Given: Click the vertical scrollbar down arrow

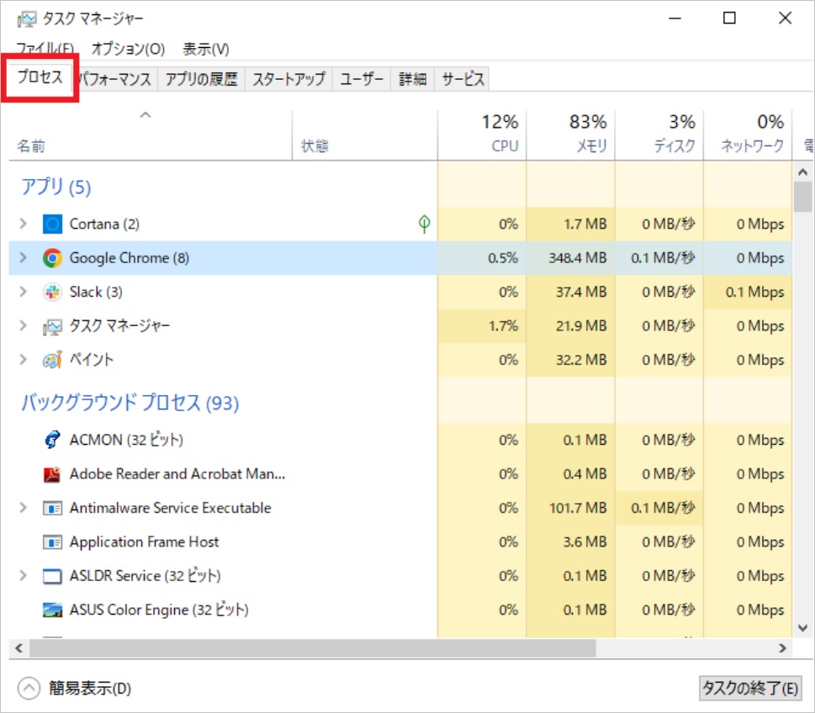Looking at the screenshot, I should (x=802, y=627).
